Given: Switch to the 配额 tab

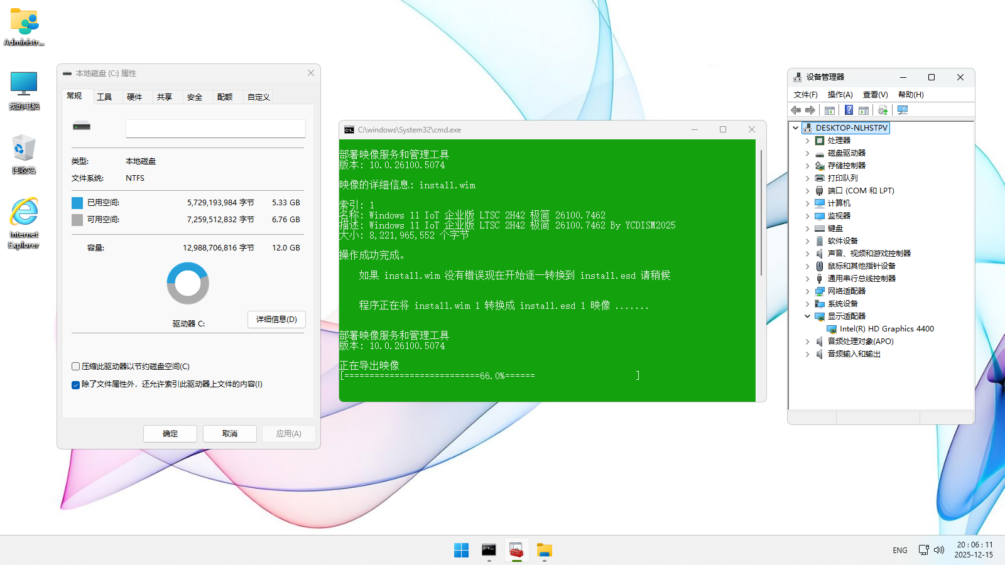Looking at the screenshot, I should tap(225, 97).
